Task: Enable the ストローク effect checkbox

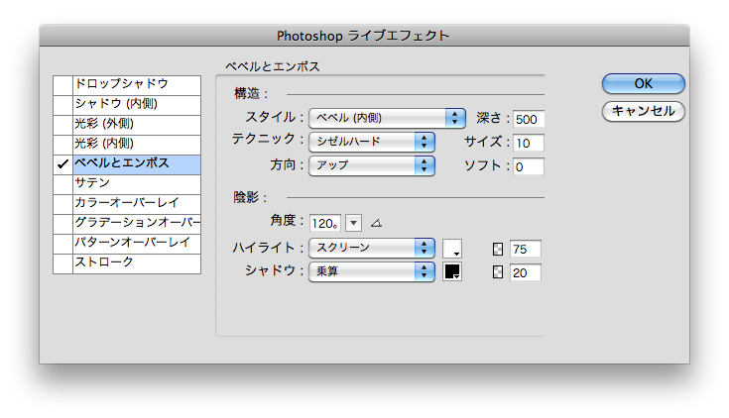Action: [x=62, y=263]
